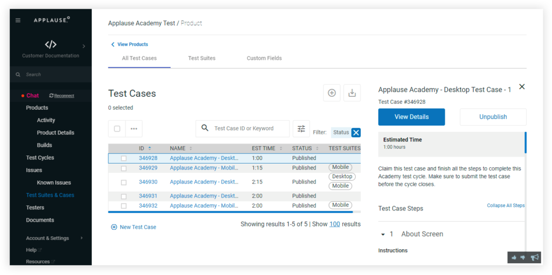Click the magnifier icon in test case search
This screenshot has height=275, width=552.
(205, 128)
